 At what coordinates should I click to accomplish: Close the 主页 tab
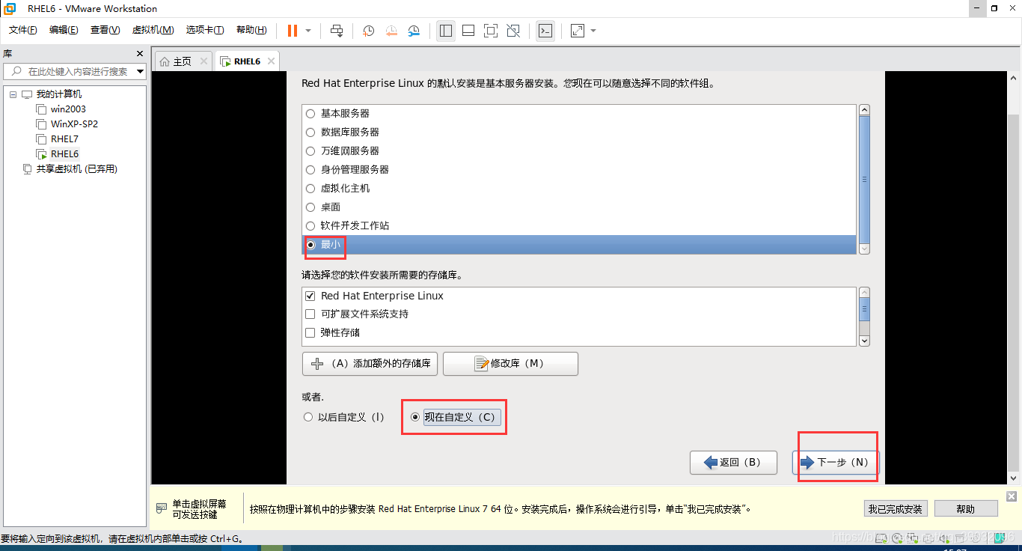[204, 61]
